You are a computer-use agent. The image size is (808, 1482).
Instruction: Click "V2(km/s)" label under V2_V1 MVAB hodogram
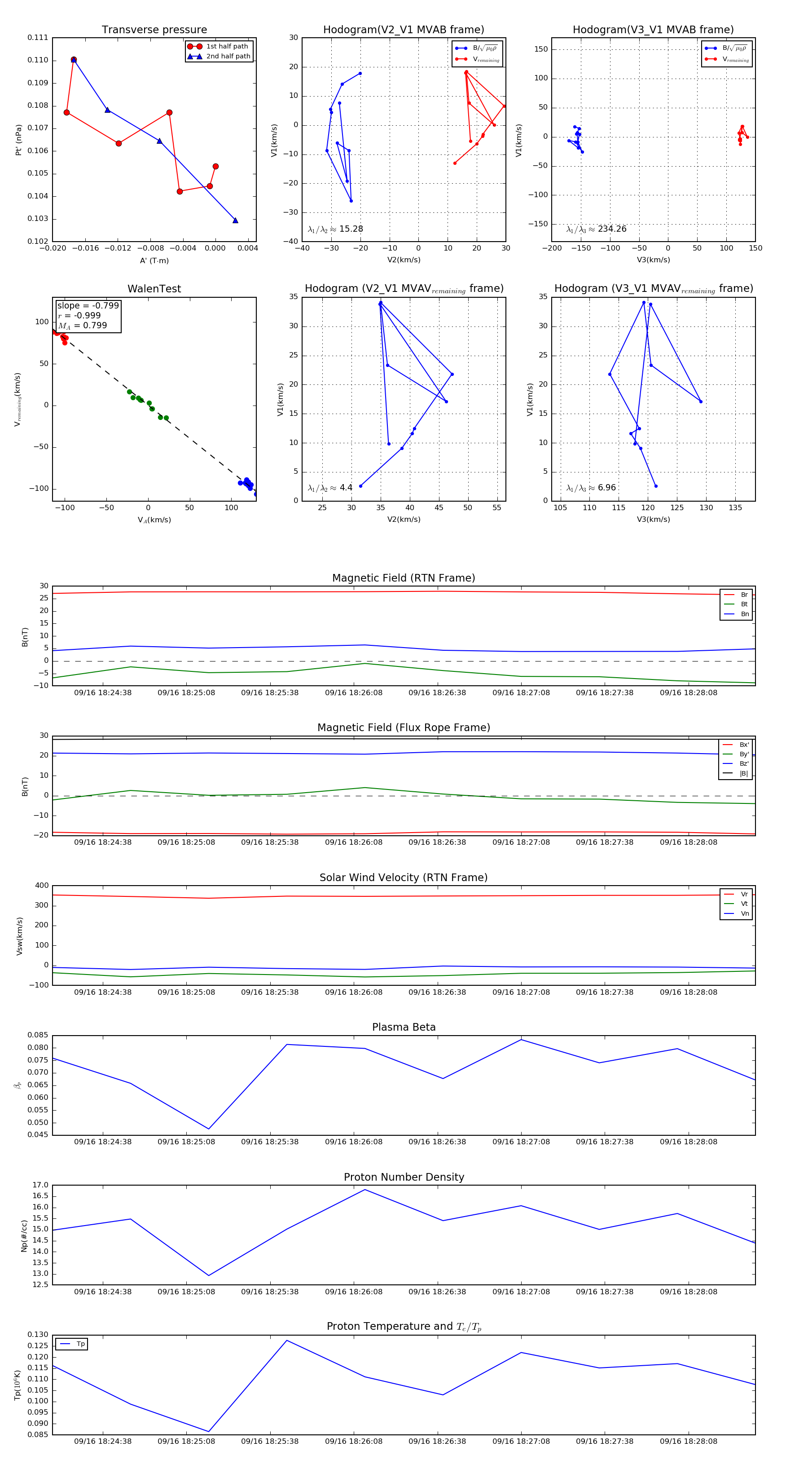coord(404,260)
